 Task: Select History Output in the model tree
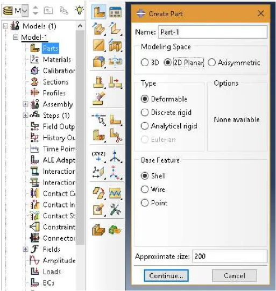click(x=59, y=138)
